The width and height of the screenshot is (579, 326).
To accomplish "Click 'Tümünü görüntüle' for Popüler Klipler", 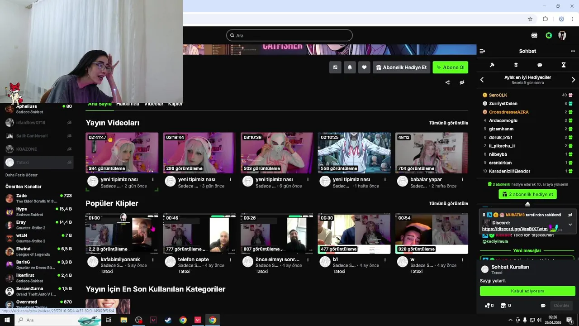I will [449, 203].
